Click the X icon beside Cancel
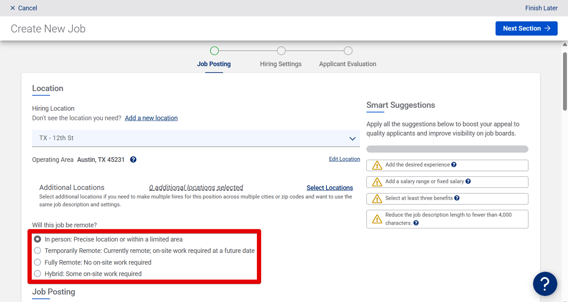 (13, 8)
